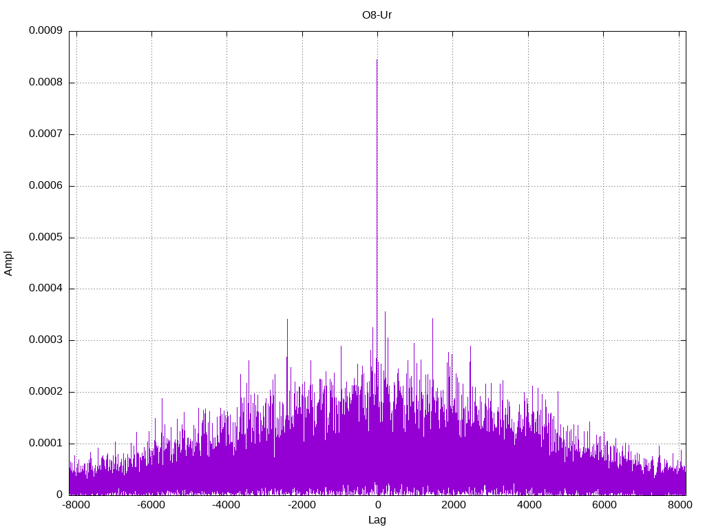Click the Lag x-axis label
Image resolution: width=705 pixels, height=529 pixels.
pos(377,520)
